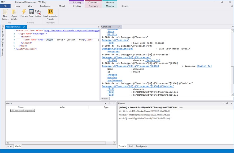Open the Command pane options dropdown arrow
This screenshot has width=234, height=153.
click(x=233, y=27)
